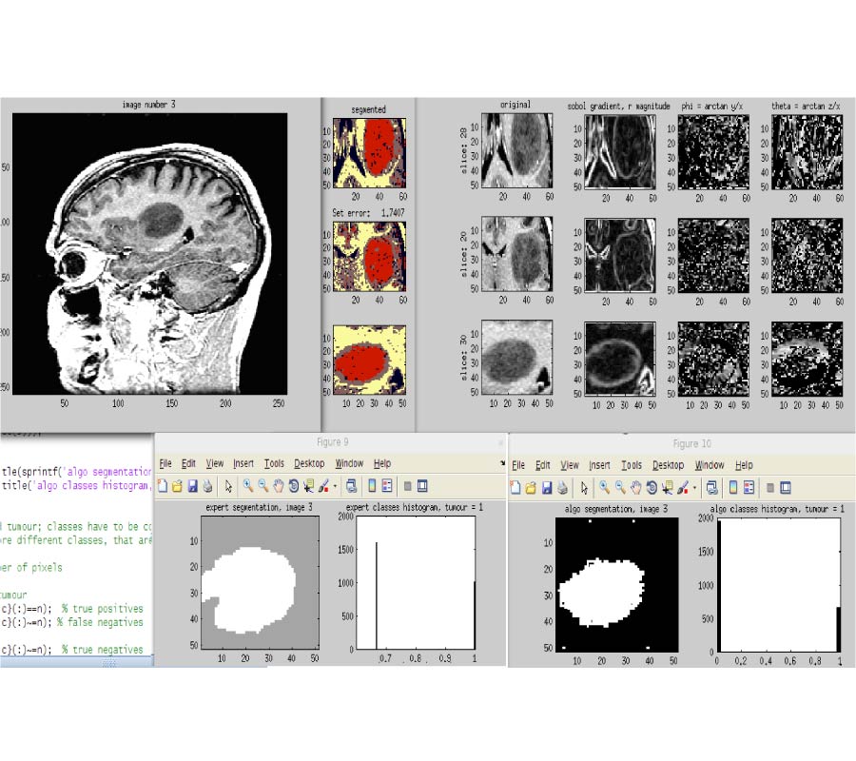Expand brush color dropdown arrow in Figure 9
This screenshot has height=761, width=856.
point(335,487)
